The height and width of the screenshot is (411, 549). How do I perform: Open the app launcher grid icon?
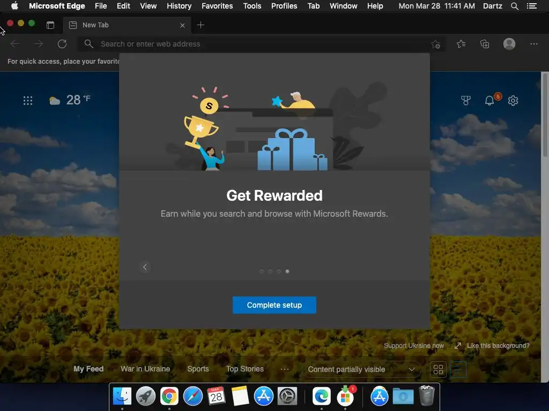(28, 101)
